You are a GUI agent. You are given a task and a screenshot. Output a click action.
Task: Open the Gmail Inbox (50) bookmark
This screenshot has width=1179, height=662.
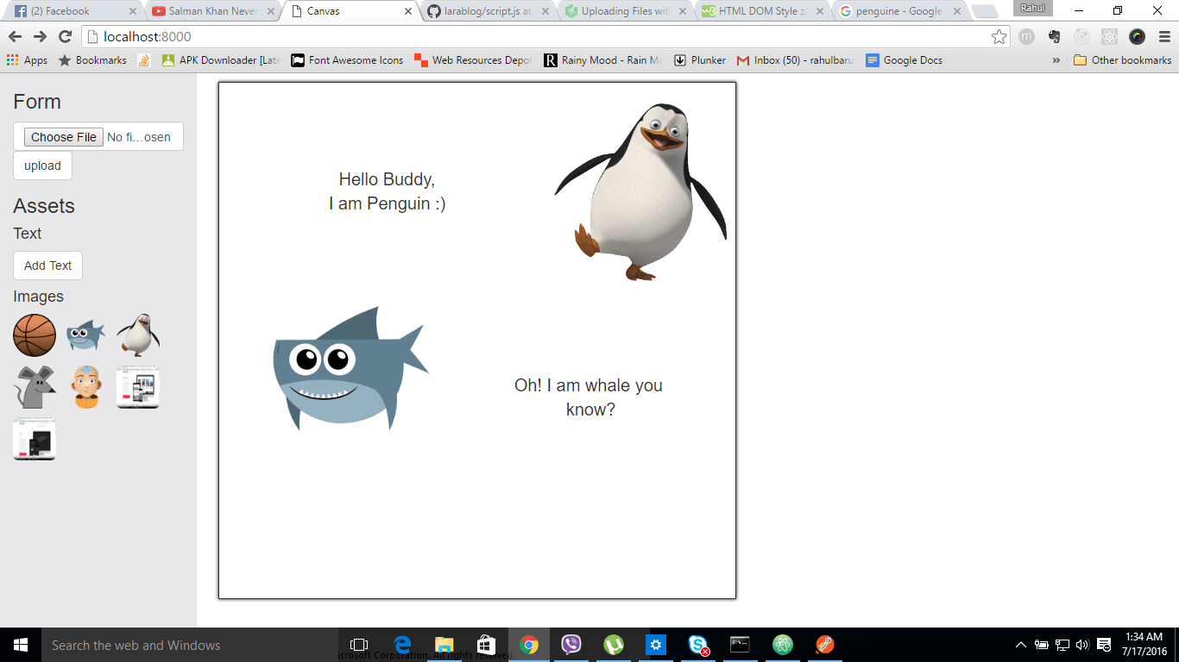(x=795, y=60)
